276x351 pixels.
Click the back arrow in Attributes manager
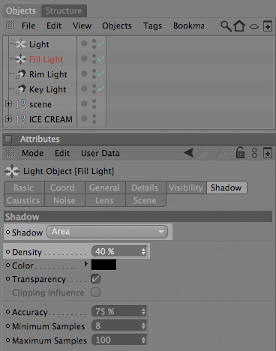[189, 152]
